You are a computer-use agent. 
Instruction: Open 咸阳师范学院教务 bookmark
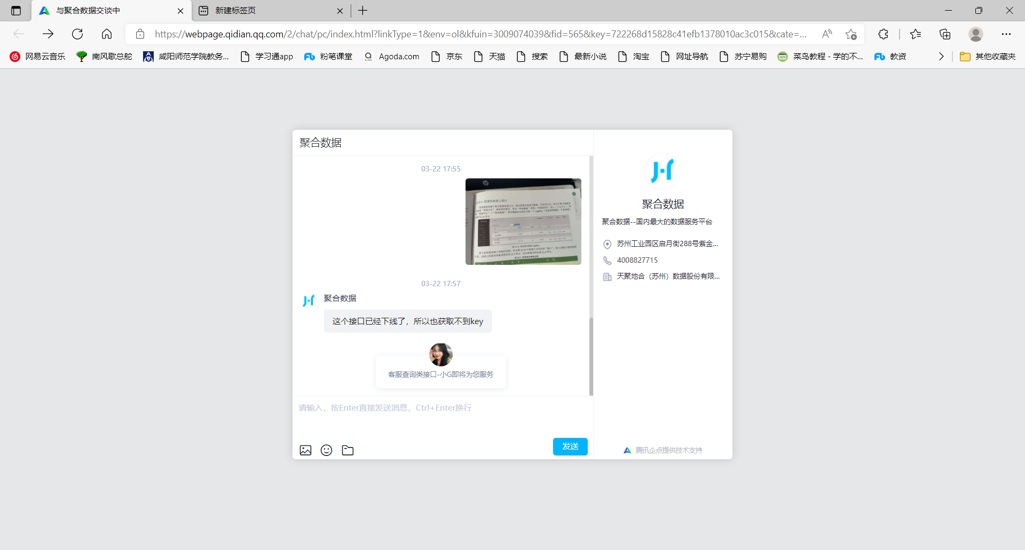pos(186,57)
